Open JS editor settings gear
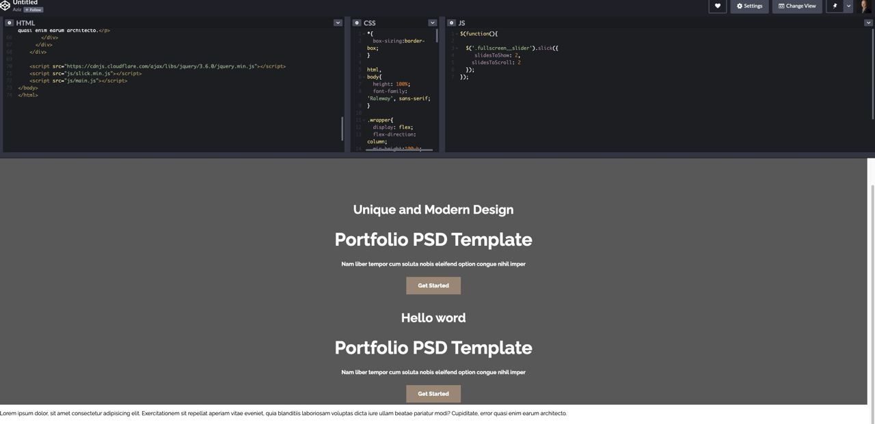875x424 pixels. (x=451, y=23)
